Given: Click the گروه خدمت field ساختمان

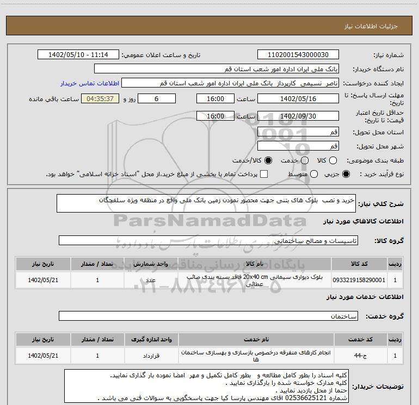Looking at the screenshot, I should pos(208,316).
